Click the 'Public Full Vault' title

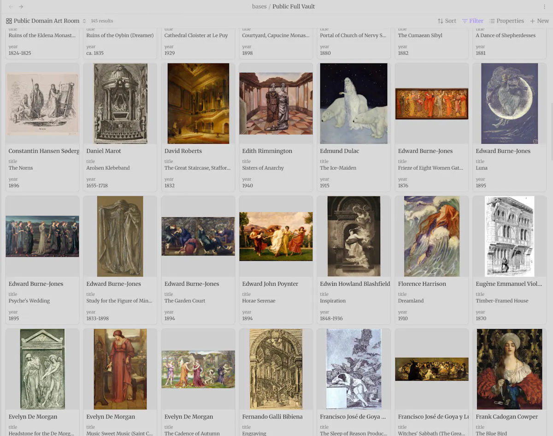(x=294, y=6)
